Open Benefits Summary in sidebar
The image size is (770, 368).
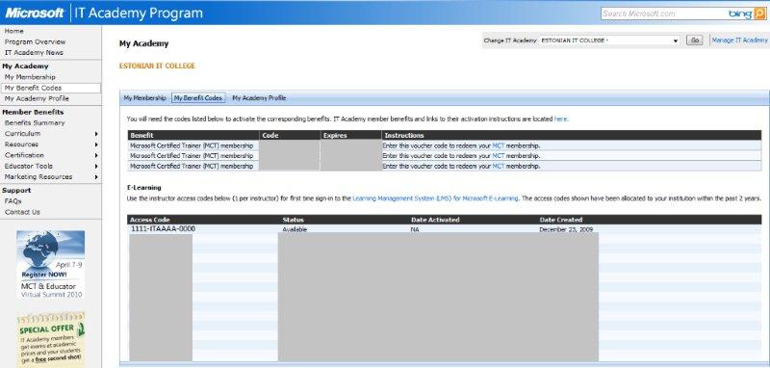[x=35, y=123]
